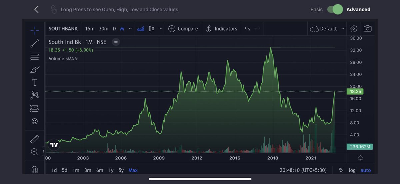Expand the time interval dropdown
Screen dimensions: 400x184
pyautogui.click(x=130, y=29)
